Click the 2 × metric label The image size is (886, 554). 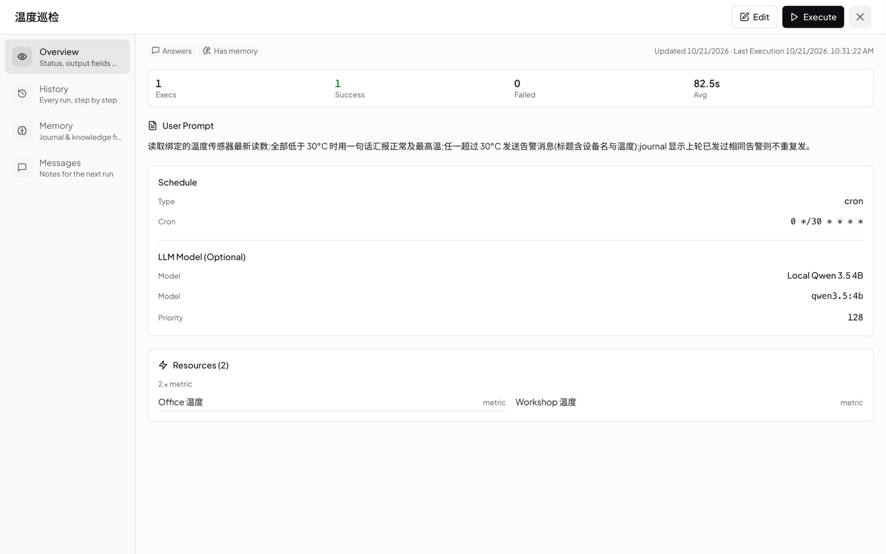click(175, 384)
